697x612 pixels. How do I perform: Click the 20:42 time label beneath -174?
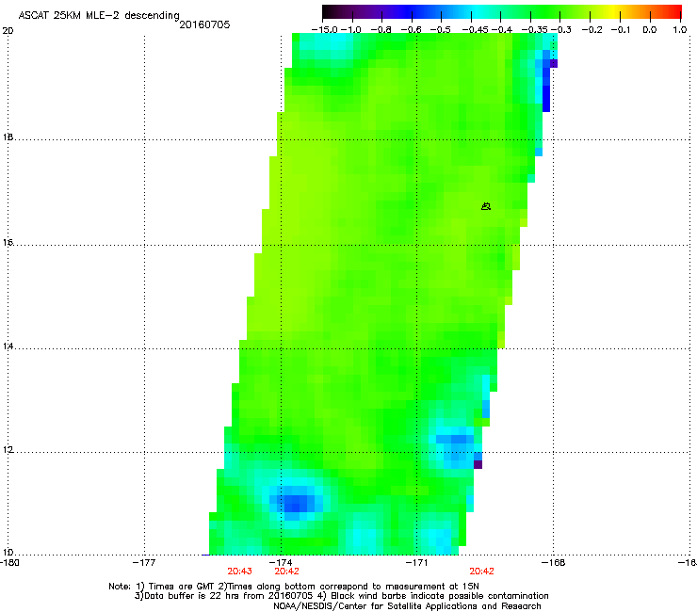pyautogui.click(x=286, y=572)
